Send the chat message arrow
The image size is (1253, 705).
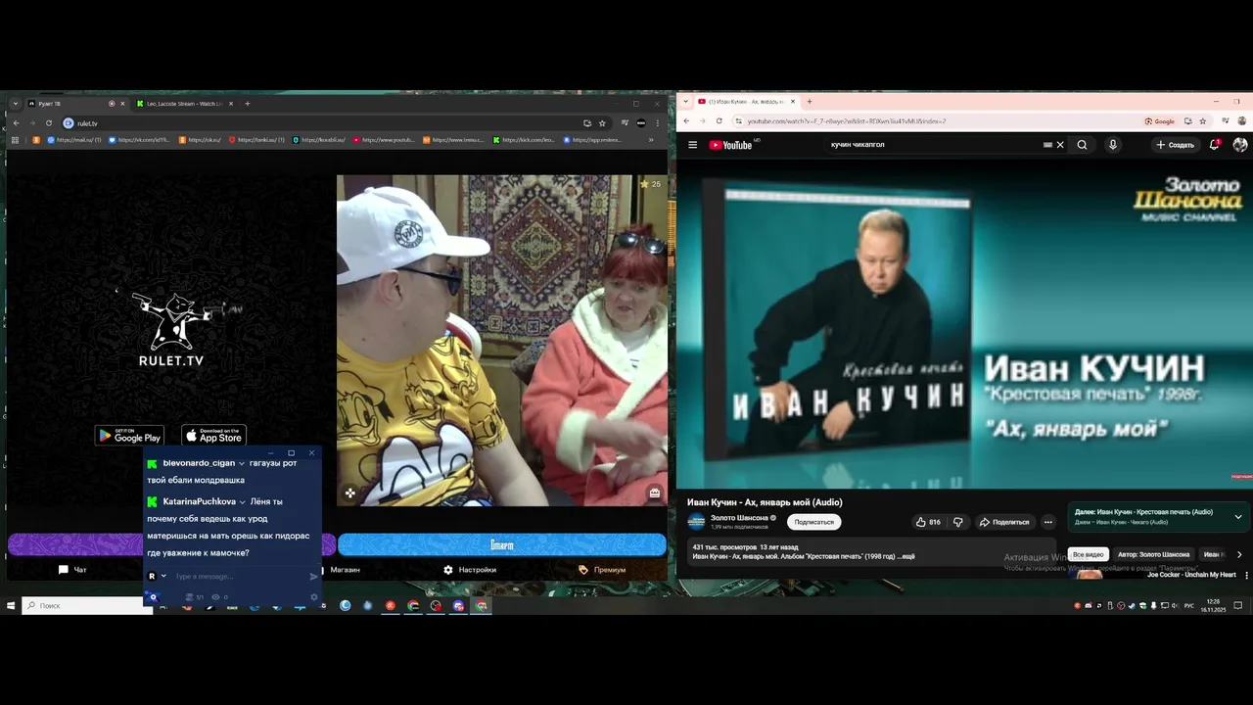point(313,577)
